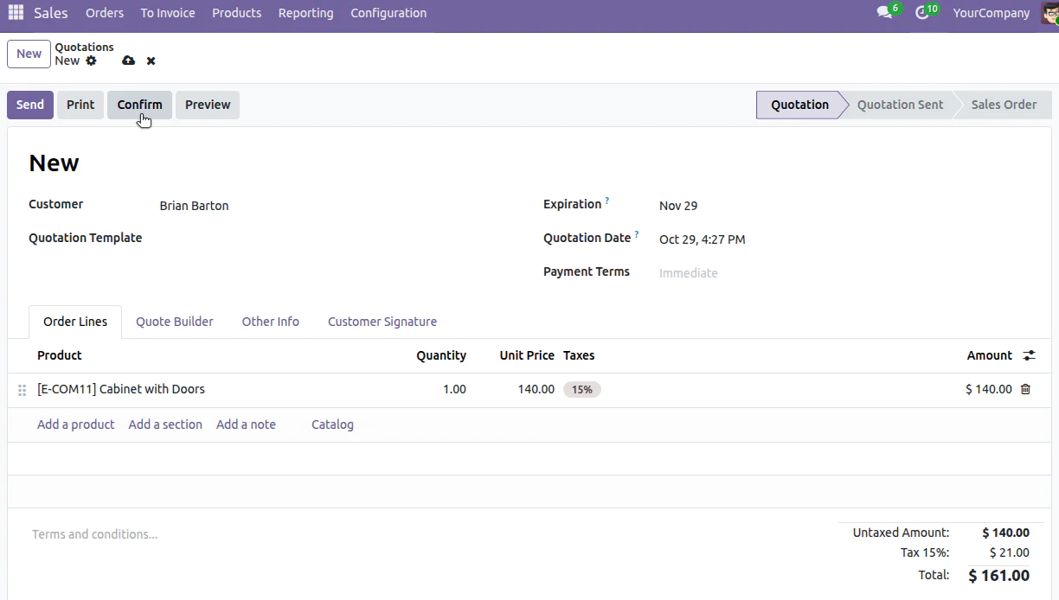Save the quotation via cloud icon
Screen dimensions: 1059x600
point(128,61)
